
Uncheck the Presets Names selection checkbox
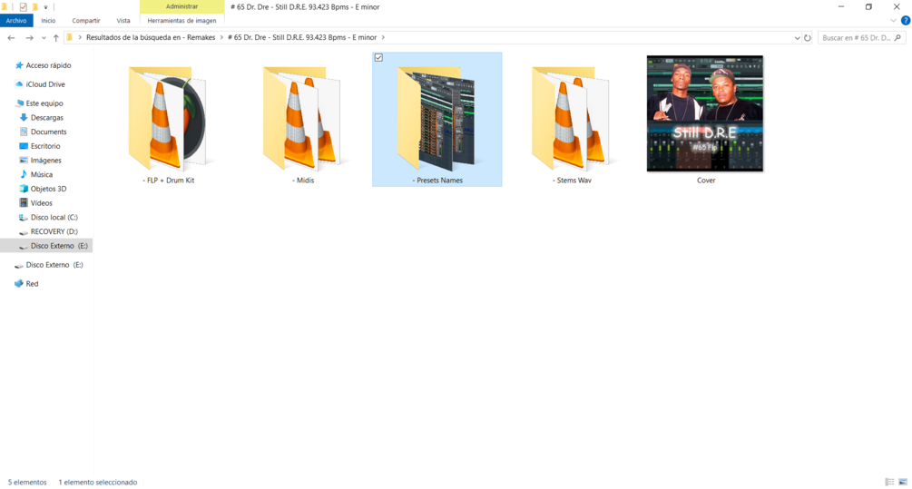(x=378, y=57)
